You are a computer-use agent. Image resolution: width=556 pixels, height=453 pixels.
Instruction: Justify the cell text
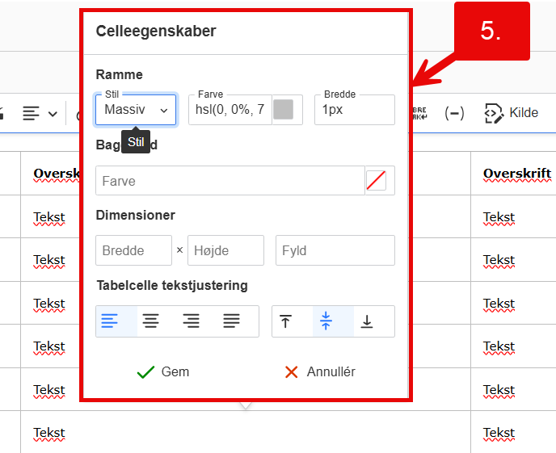click(x=232, y=321)
